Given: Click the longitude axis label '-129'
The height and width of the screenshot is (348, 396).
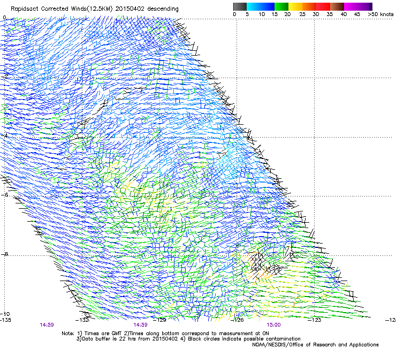Looking at the screenshot, I should (159, 320).
